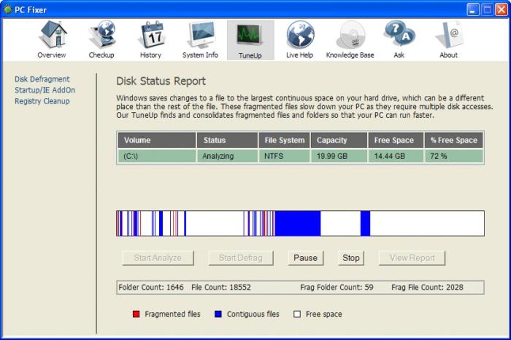Click the Free Space column header
The width and height of the screenshot is (511, 340).
click(396, 140)
